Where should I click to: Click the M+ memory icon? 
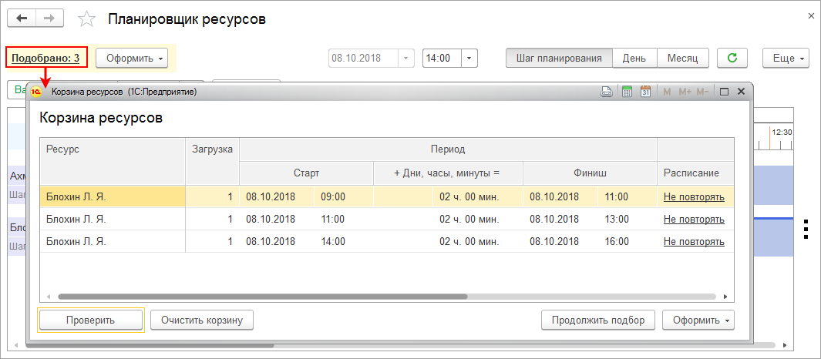coord(684,92)
